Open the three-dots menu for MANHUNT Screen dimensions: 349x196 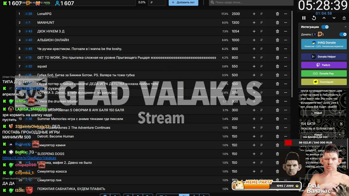285,23
